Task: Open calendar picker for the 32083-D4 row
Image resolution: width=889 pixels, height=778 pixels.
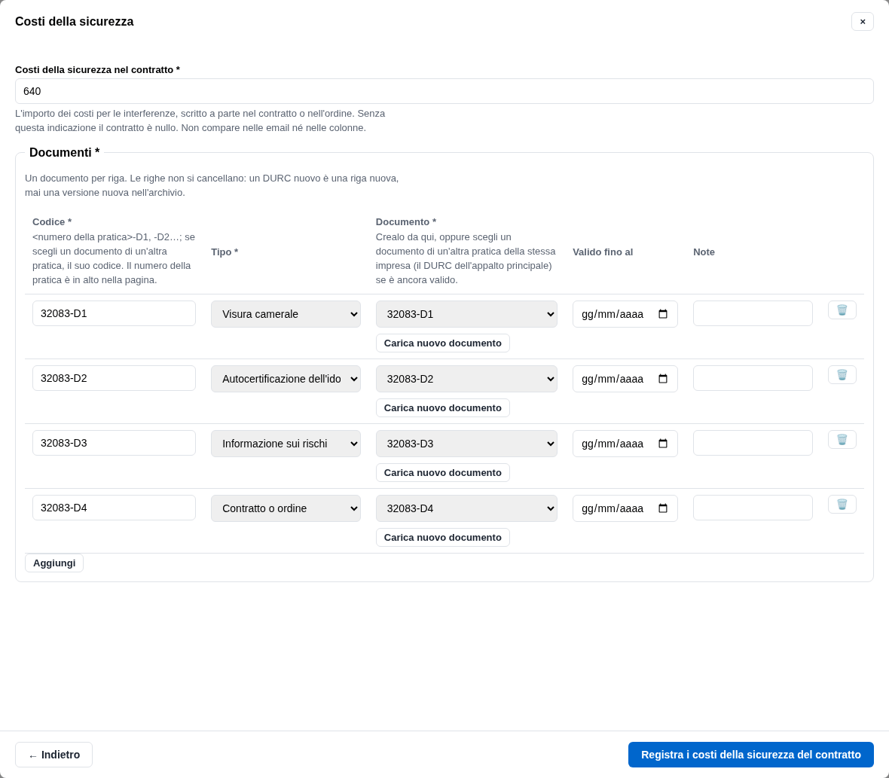Action: click(663, 508)
